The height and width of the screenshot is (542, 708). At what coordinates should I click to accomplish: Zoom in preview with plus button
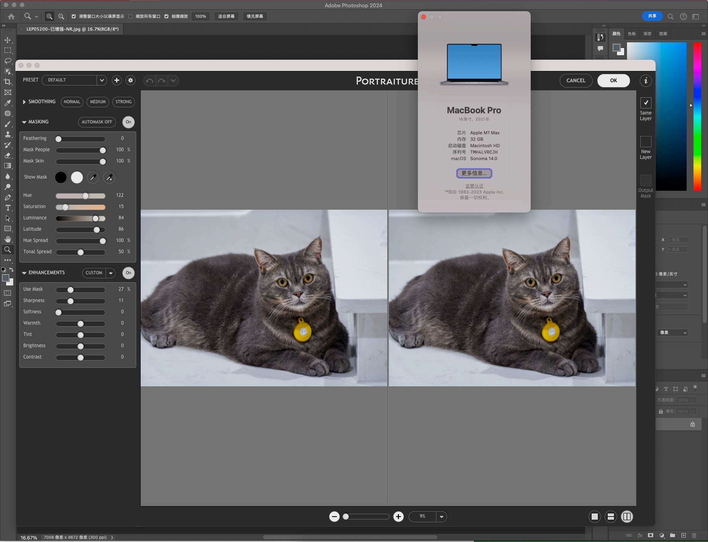point(399,517)
